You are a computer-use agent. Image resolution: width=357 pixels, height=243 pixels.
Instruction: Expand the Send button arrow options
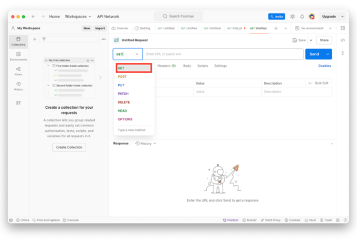328,54
